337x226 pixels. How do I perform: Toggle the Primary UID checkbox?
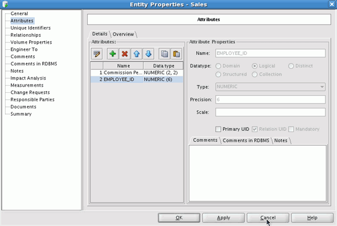(x=218, y=129)
